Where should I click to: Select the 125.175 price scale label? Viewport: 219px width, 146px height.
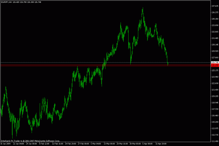[215, 71]
